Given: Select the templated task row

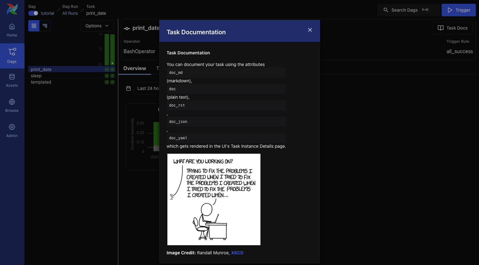Looking at the screenshot, I should pos(72,82).
